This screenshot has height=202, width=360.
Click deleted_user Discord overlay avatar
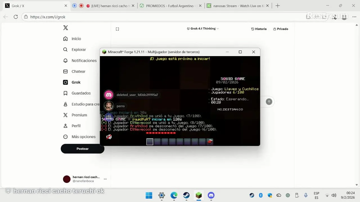[x=109, y=95]
